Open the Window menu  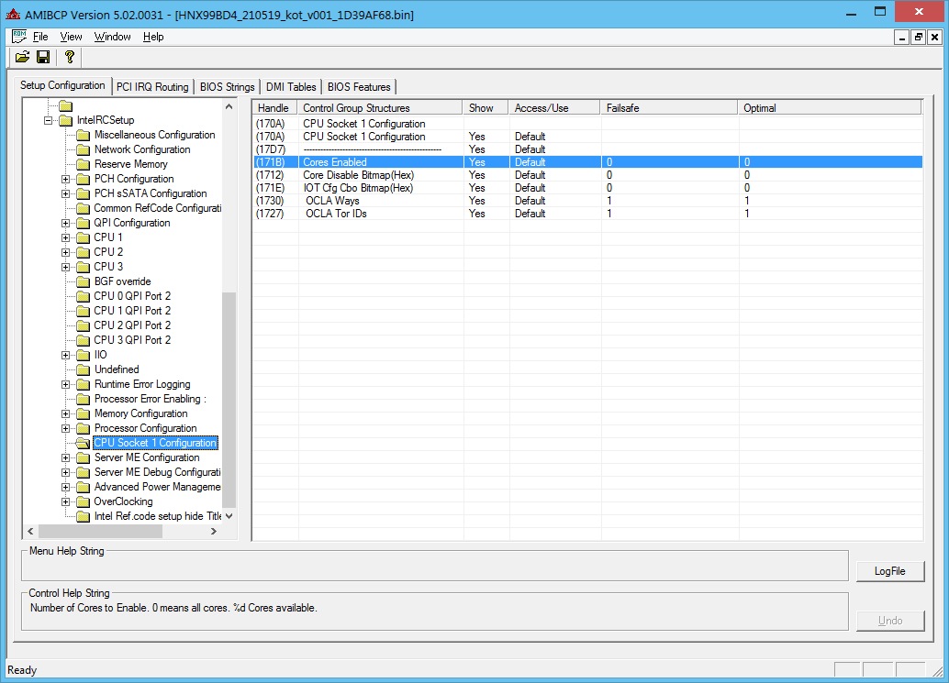pos(112,37)
